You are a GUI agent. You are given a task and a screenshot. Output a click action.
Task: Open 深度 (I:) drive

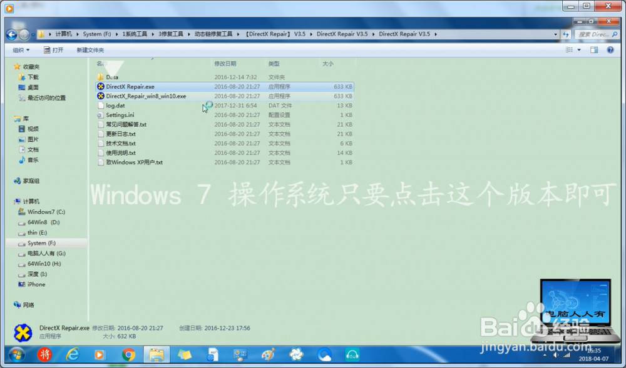coord(33,274)
